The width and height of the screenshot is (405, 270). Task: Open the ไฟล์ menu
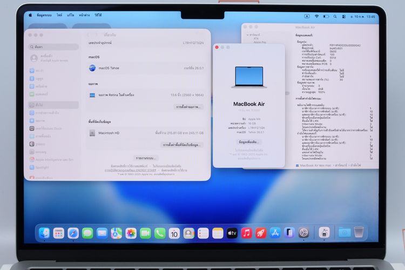(59, 15)
